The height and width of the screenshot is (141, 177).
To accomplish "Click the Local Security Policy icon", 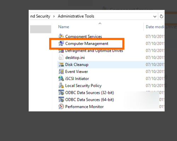I will (x=61, y=86).
